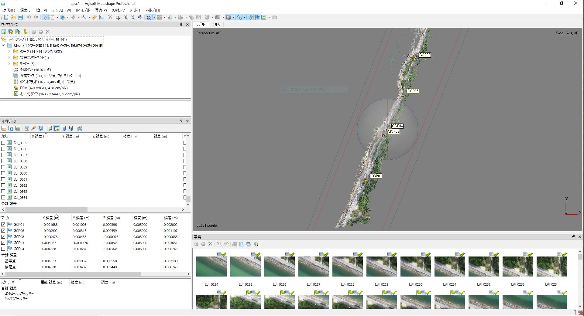Click the Z 誤差 (m) marker column header
Image resolution: width=584 pixels, height=316 pixels.
[111, 218]
